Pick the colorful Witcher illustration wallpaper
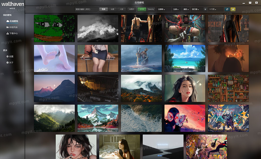Viewport: 261px width, 159px height. 228,118
